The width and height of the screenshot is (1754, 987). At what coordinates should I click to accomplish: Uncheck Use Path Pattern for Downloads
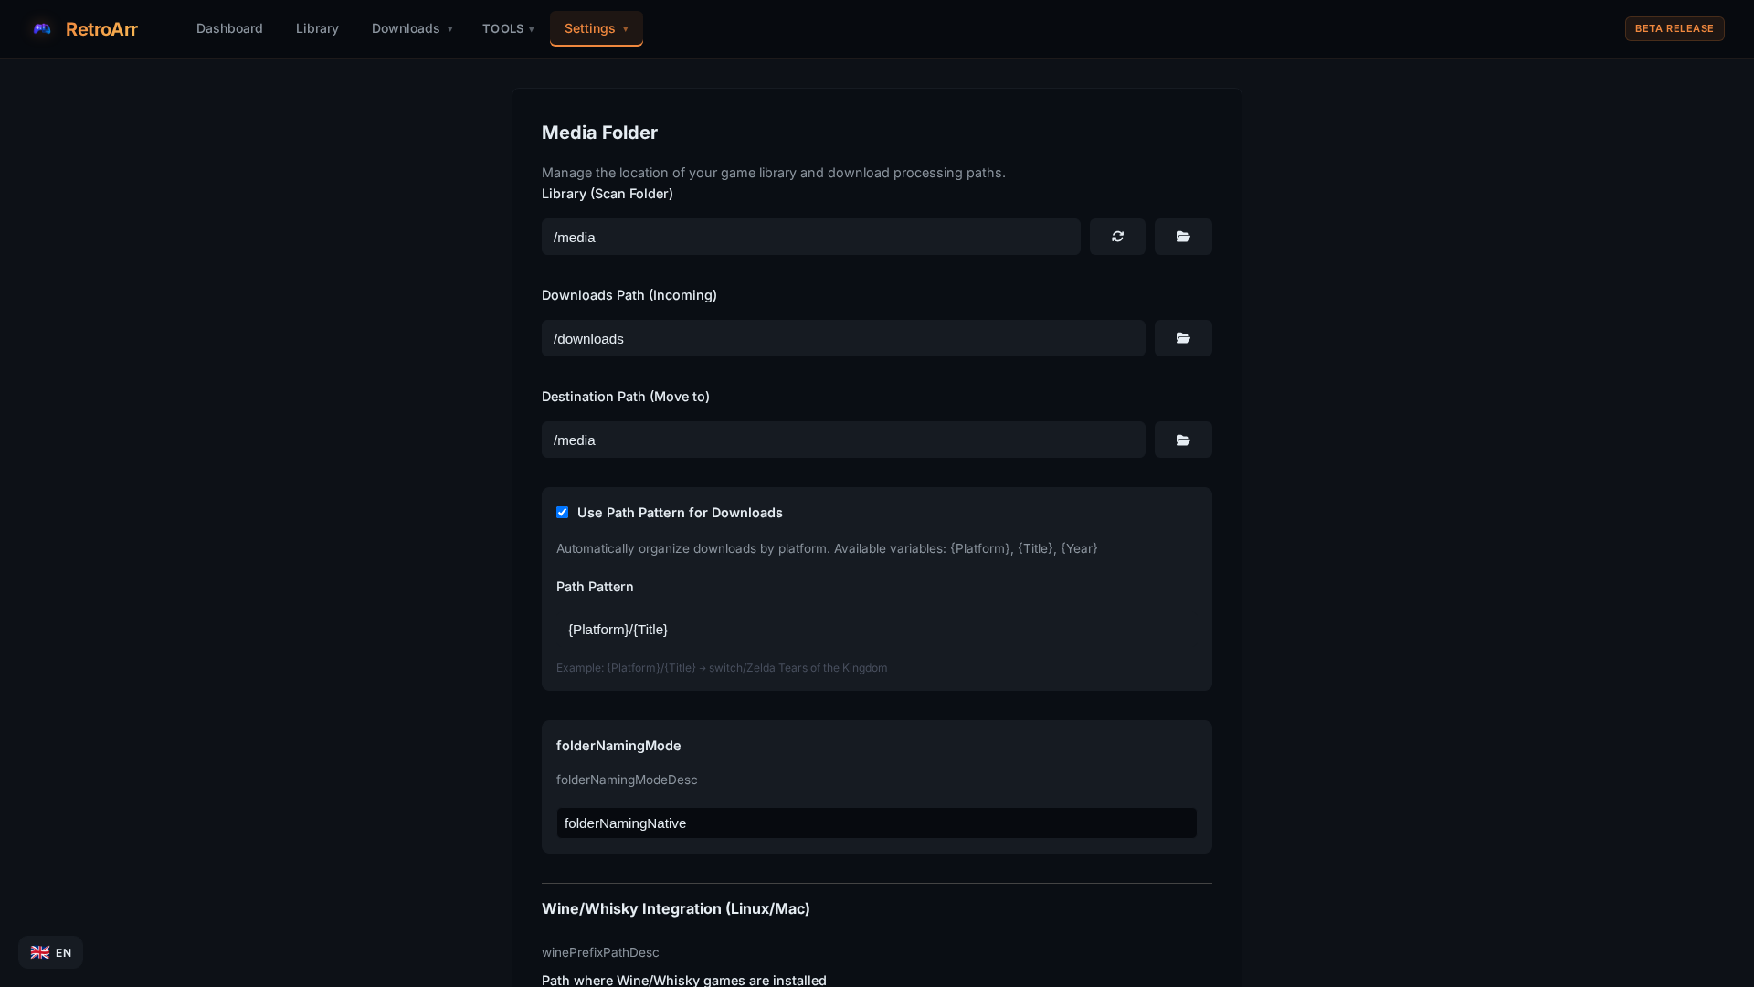point(563,513)
